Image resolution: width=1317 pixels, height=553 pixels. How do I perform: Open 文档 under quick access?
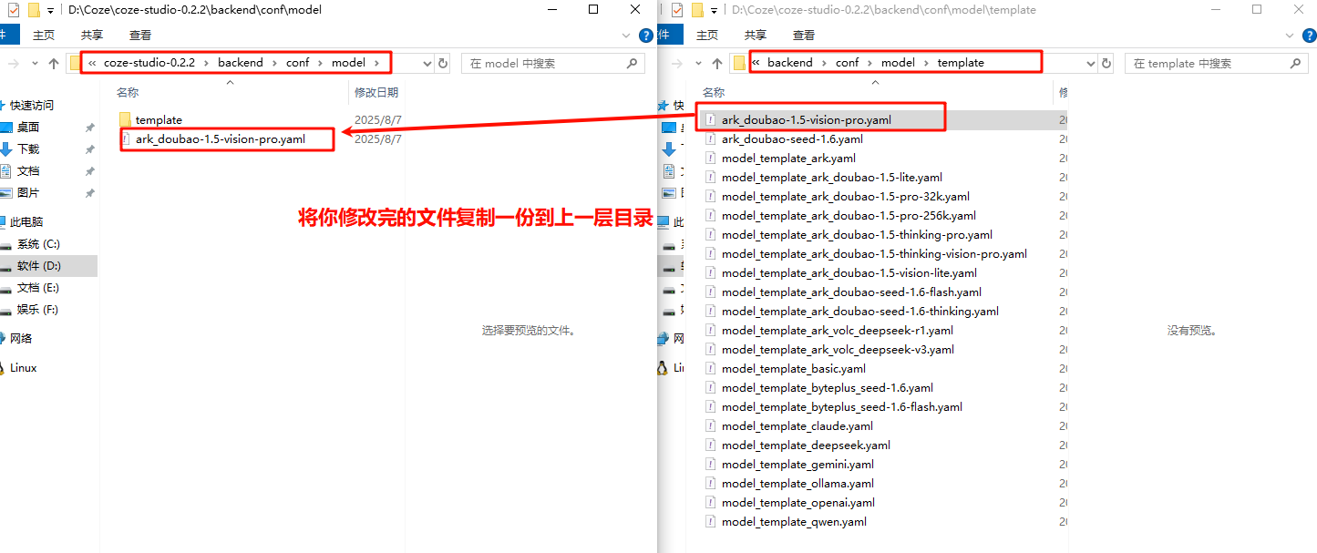[x=27, y=171]
